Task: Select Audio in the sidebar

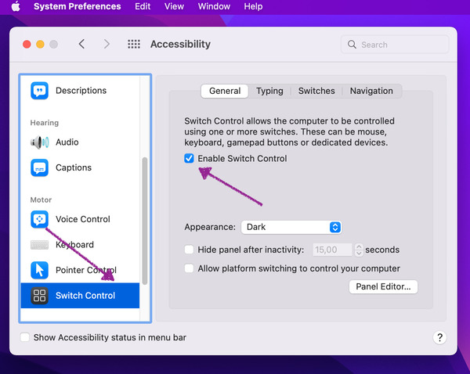Action: (x=80, y=142)
